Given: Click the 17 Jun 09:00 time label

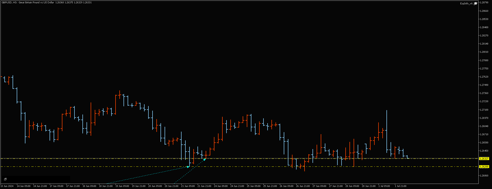Looking at the screenshot, I should click(x=56, y=186).
